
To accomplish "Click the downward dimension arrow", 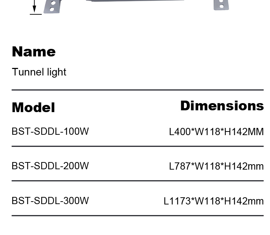I will [35, 6].
